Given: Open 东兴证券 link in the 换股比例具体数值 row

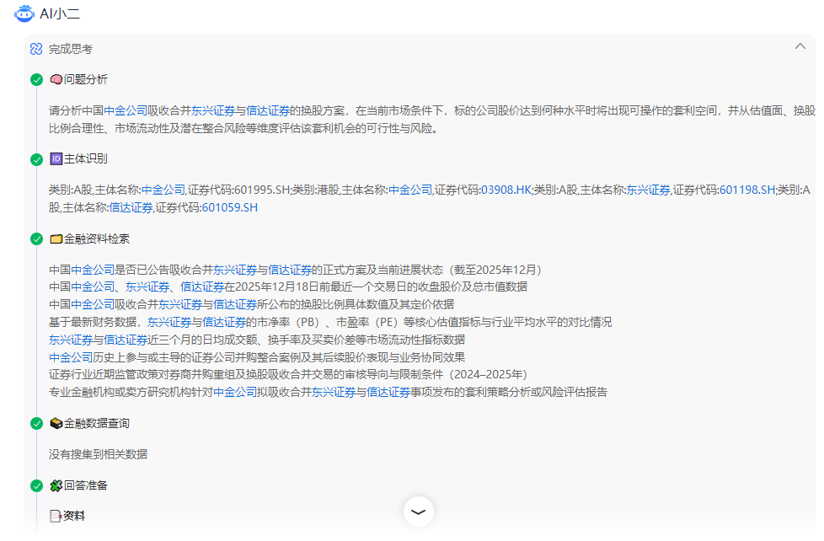Looking at the screenshot, I should (180, 304).
